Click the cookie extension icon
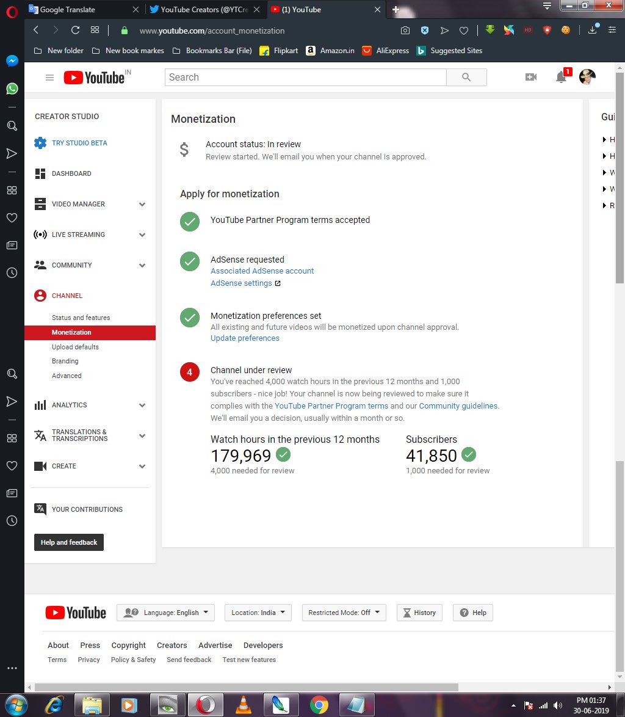Viewport: 625px width, 717px height. tap(566, 30)
